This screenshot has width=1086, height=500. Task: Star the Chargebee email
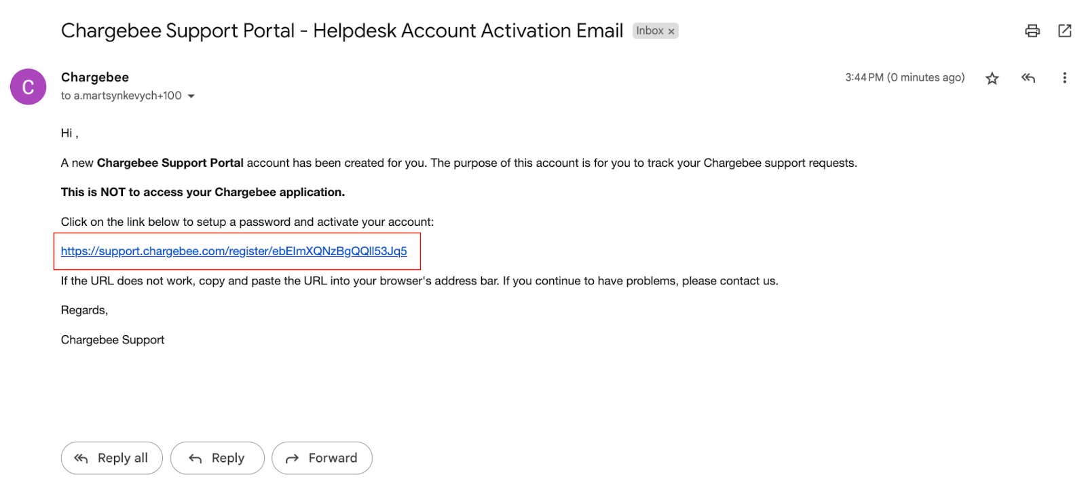tap(992, 78)
